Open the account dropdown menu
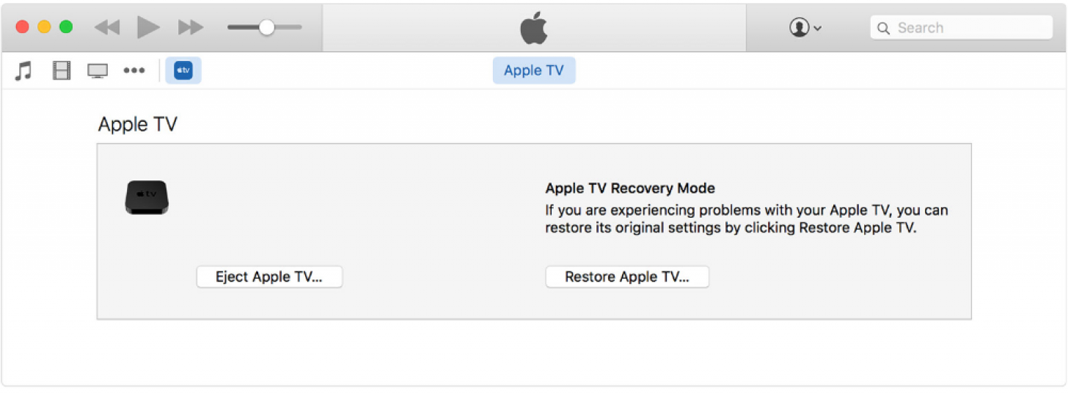Viewport: 1068px width, 394px height. (x=805, y=28)
